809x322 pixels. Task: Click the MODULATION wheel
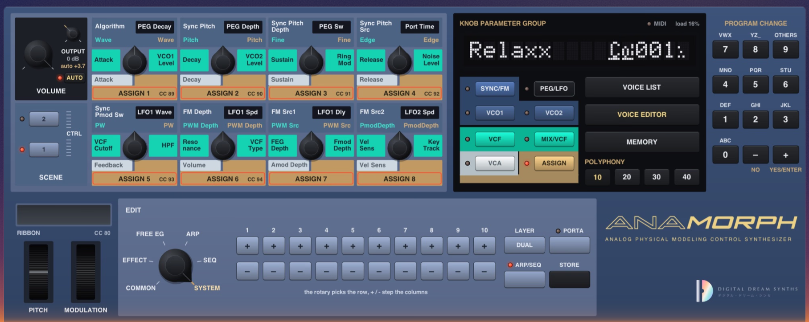pyautogui.click(x=86, y=272)
